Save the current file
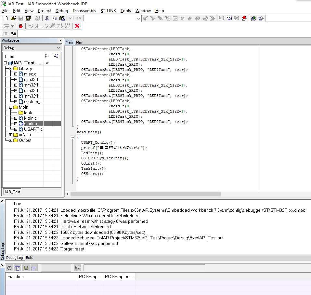311x295 pixels. 20,18
